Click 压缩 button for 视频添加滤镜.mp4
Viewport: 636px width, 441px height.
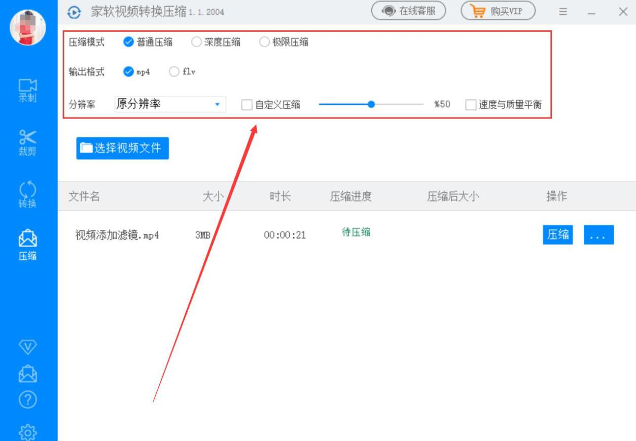click(558, 234)
